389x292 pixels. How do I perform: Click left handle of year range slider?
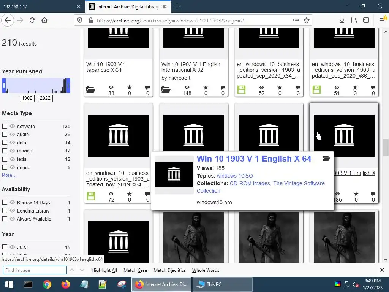pos(4,86)
